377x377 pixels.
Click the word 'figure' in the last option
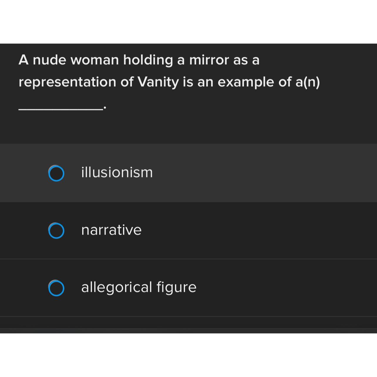click(x=176, y=287)
